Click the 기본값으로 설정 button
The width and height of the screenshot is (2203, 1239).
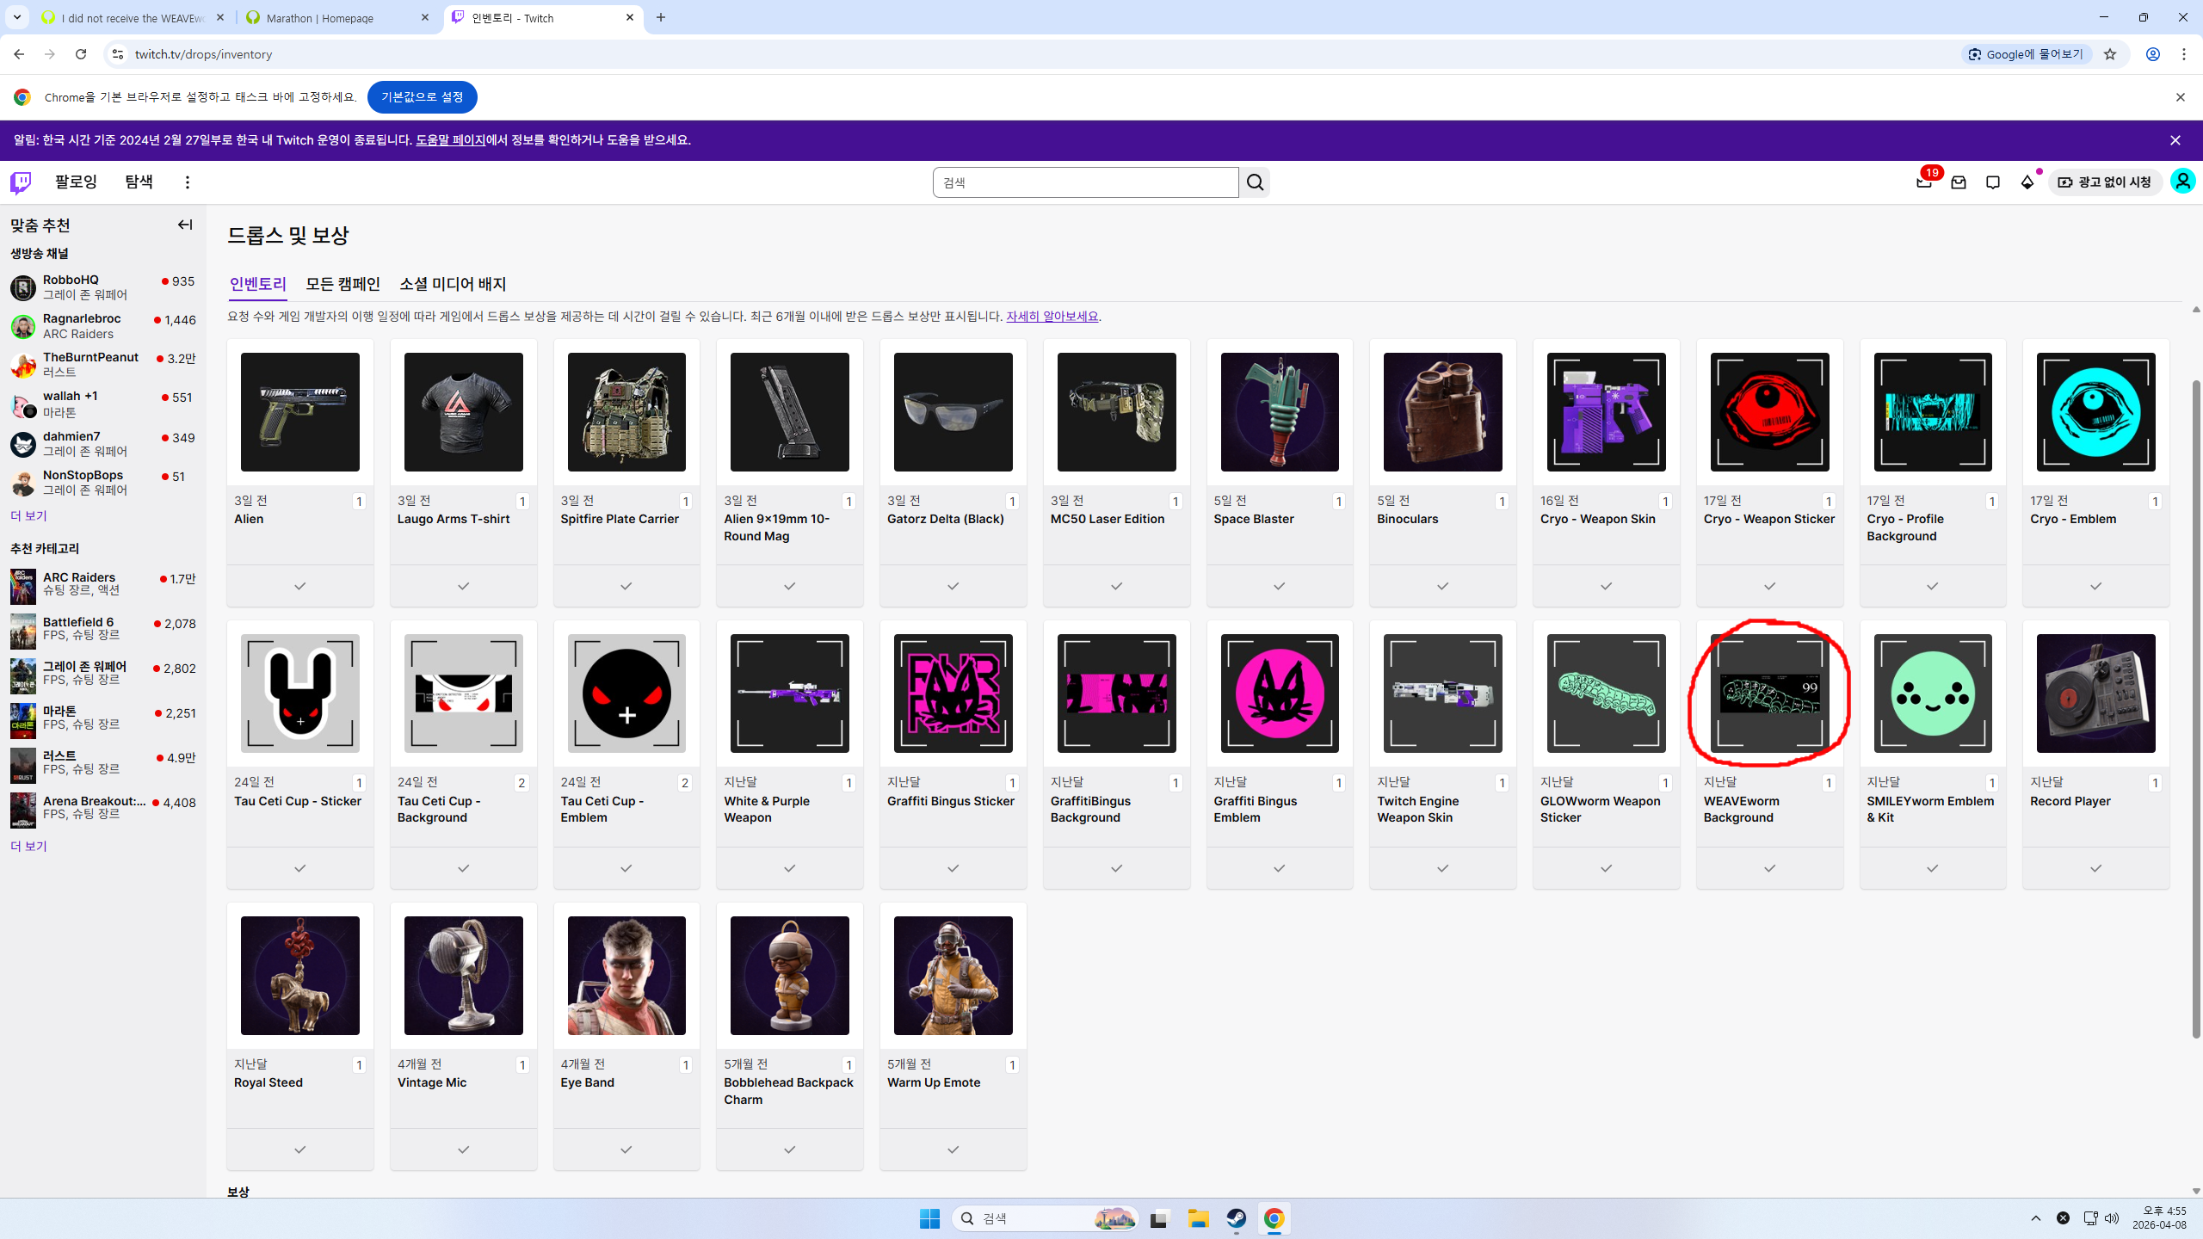tap(422, 97)
